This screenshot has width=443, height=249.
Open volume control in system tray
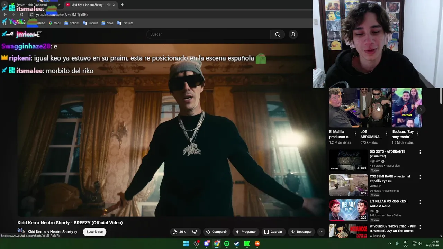click(x=420, y=243)
